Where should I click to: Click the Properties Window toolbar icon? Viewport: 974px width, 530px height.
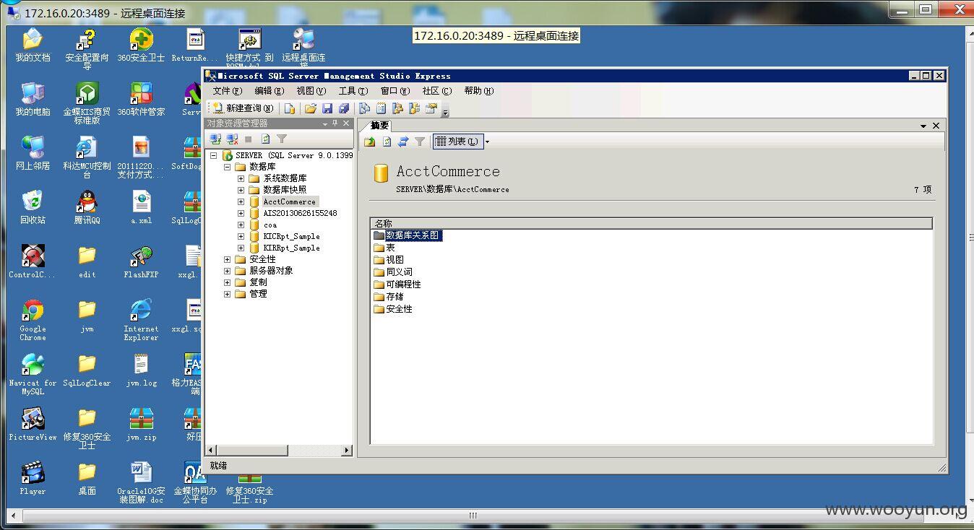point(431,108)
